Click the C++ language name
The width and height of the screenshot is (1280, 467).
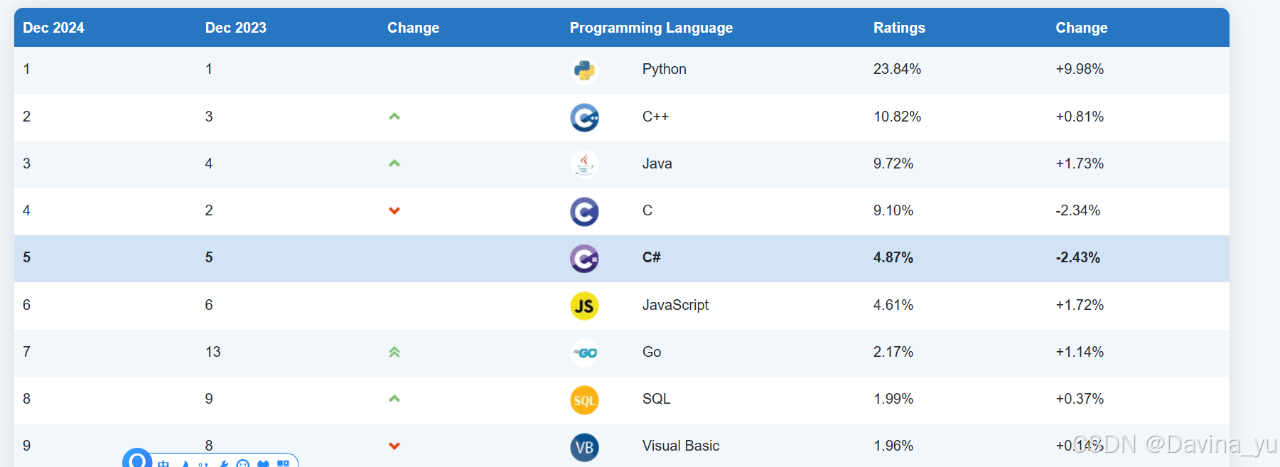tap(655, 117)
